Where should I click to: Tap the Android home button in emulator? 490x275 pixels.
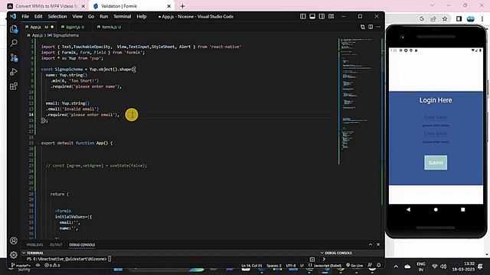point(436,209)
